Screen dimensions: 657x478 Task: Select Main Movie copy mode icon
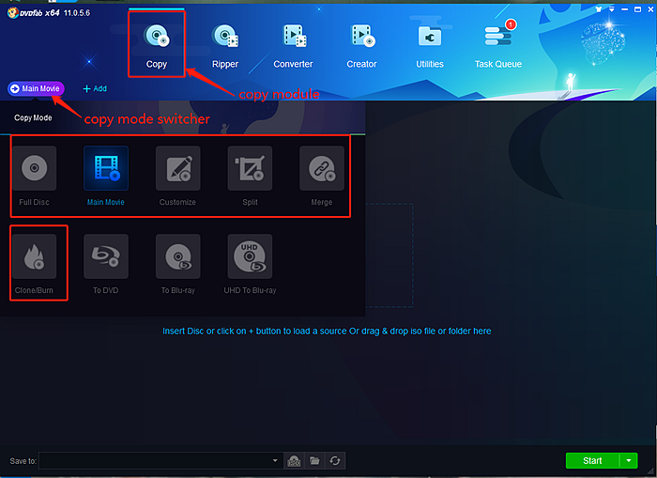tap(106, 168)
